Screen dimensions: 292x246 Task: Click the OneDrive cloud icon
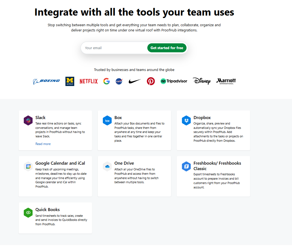pyautogui.click(x=107, y=167)
